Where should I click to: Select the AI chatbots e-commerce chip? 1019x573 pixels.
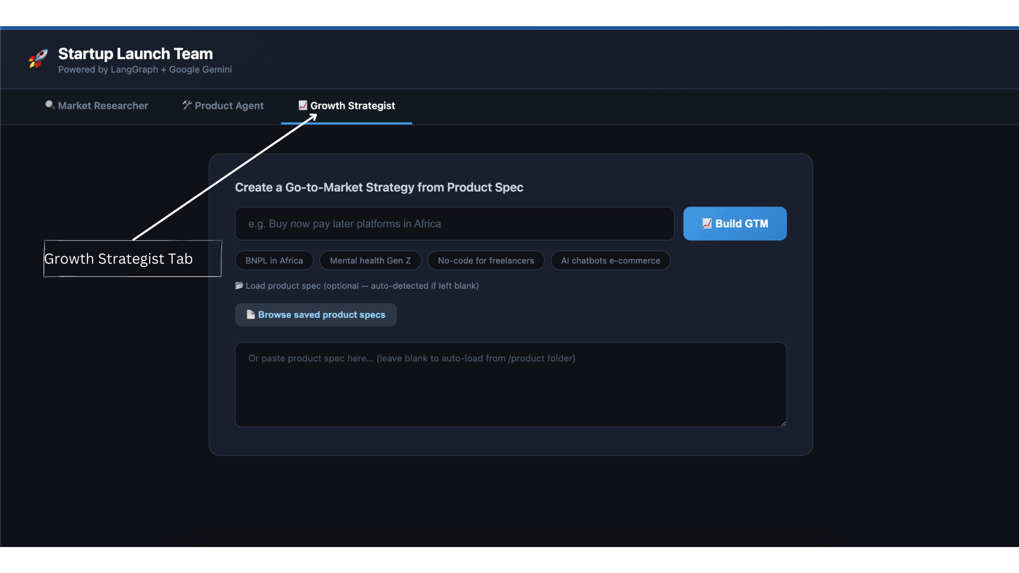coord(610,260)
